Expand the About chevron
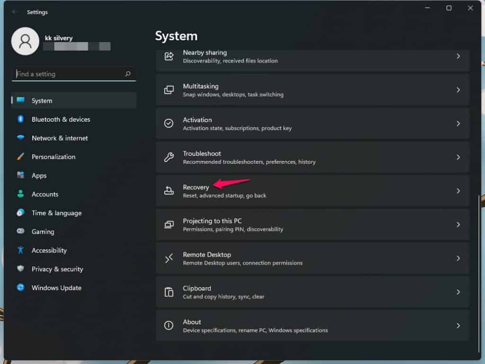 [x=458, y=325]
